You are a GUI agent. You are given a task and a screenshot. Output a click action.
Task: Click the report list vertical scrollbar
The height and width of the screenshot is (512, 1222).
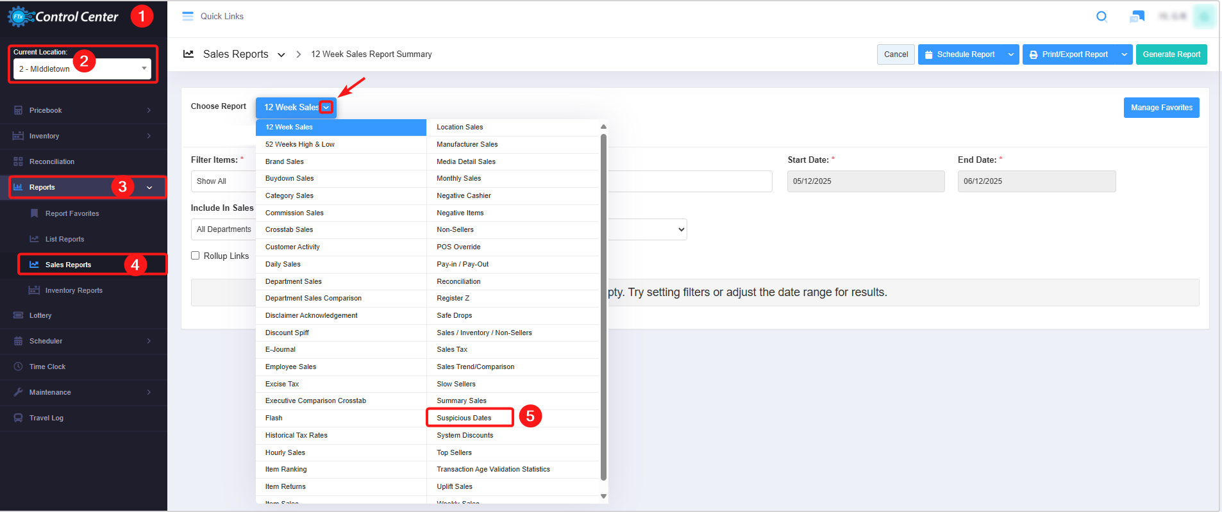click(x=603, y=308)
